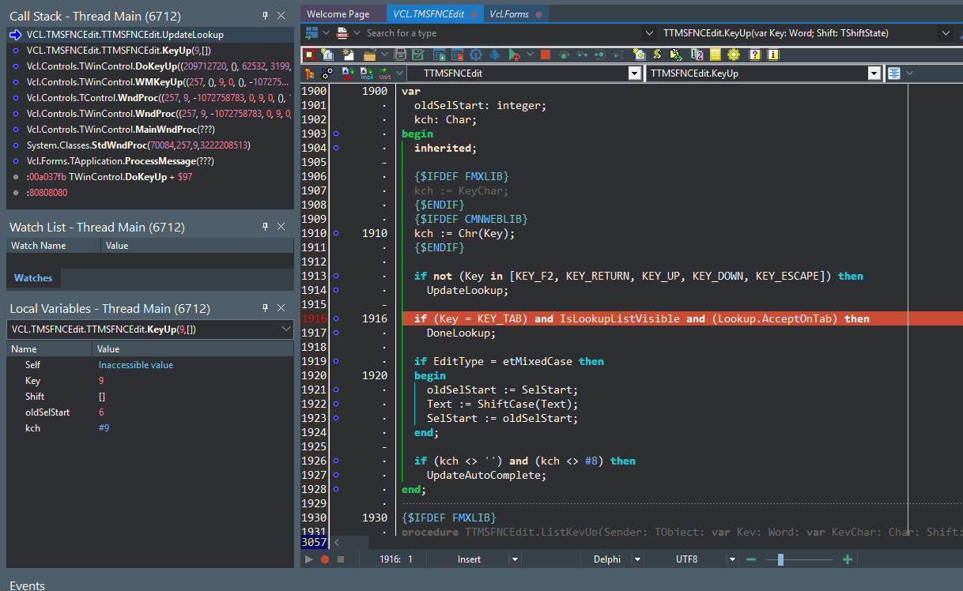Viewport: 963px width, 591px height.
Task: Toggle breakpoint on line 1919
Action: point(336,361)
